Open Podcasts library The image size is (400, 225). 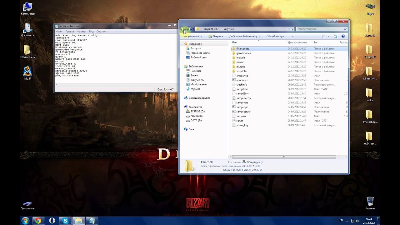(196, 71)
